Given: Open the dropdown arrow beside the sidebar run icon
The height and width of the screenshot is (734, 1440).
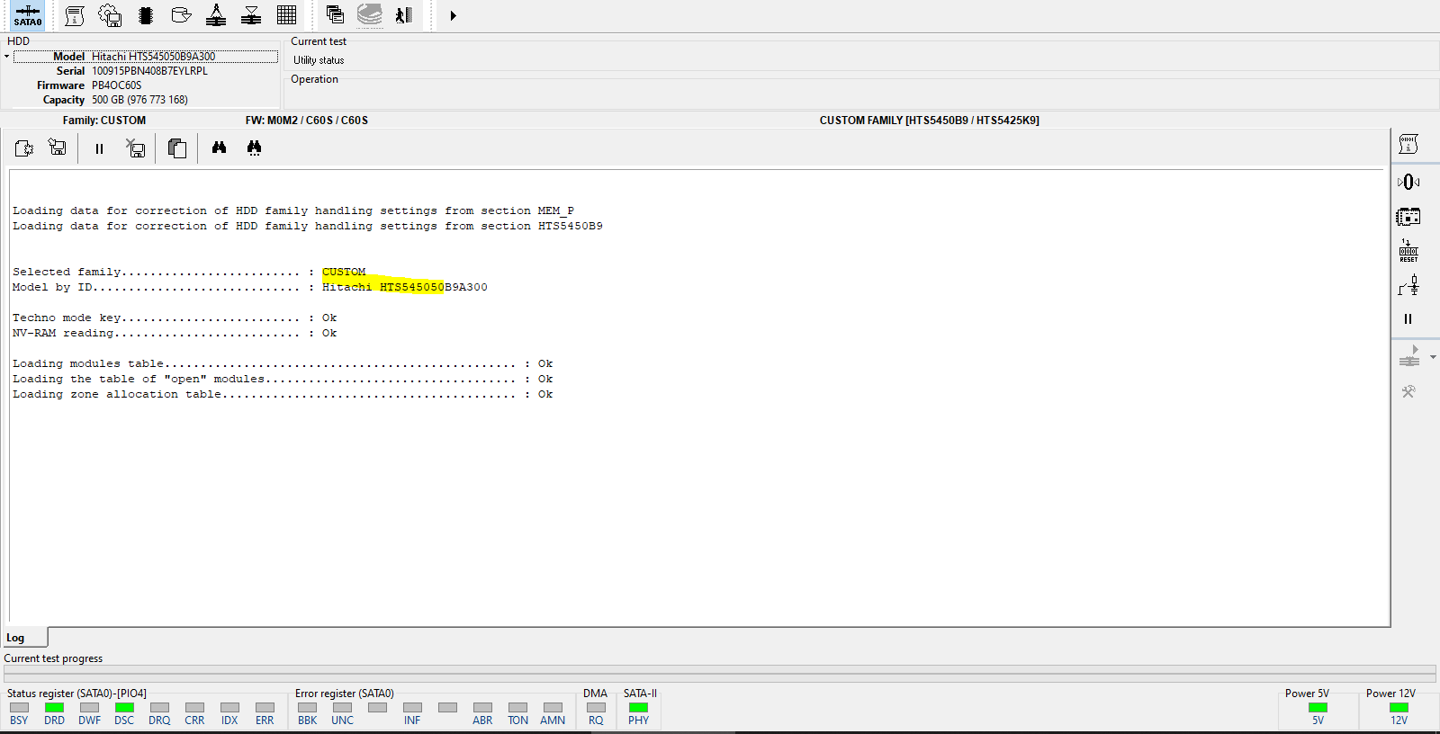Looking at the screenshot, I should 1434,357.
